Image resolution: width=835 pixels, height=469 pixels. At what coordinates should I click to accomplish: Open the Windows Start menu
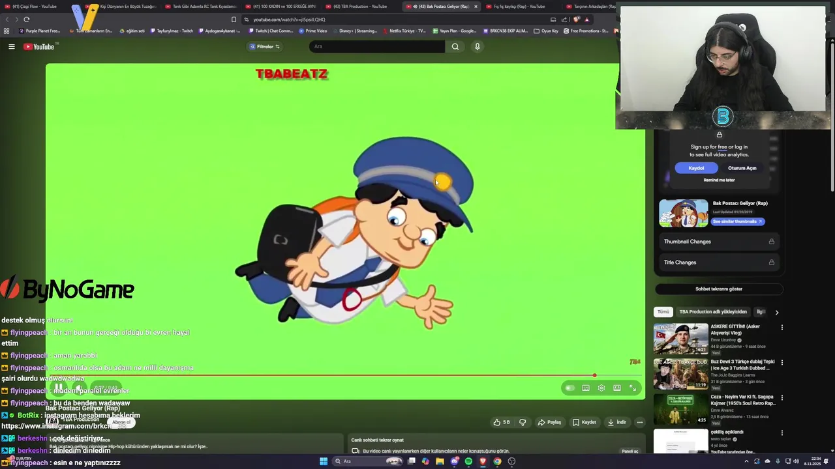pos(323,461)
